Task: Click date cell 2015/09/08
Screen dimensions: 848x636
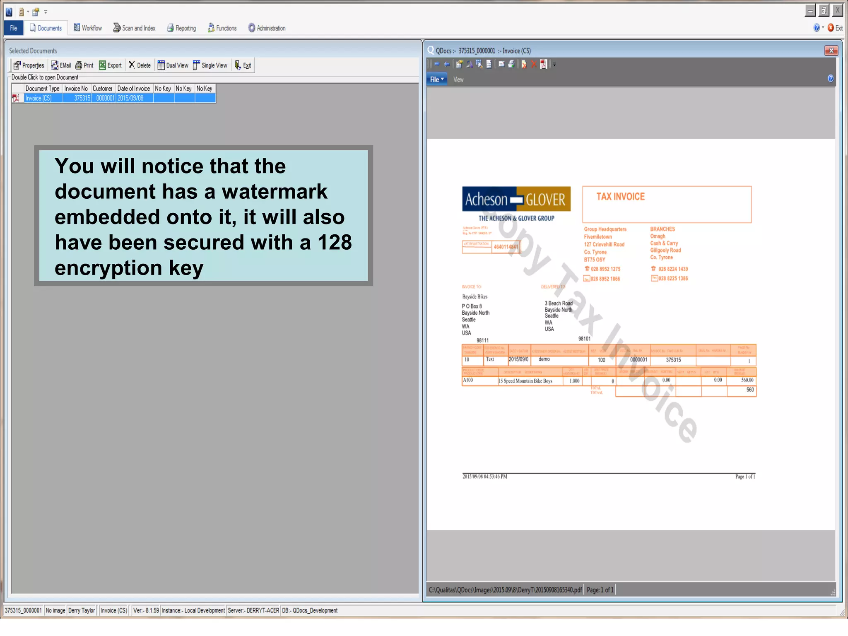Action: click(x=134, y=98)
